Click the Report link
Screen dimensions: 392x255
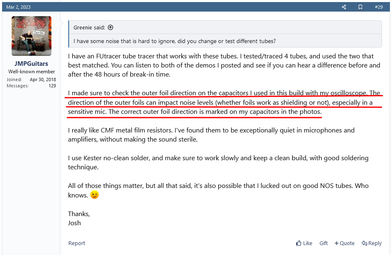click(77, 243)
